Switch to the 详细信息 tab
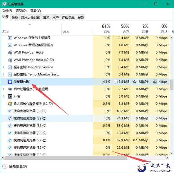Screen dimensions: 174x173 point(68,17)
